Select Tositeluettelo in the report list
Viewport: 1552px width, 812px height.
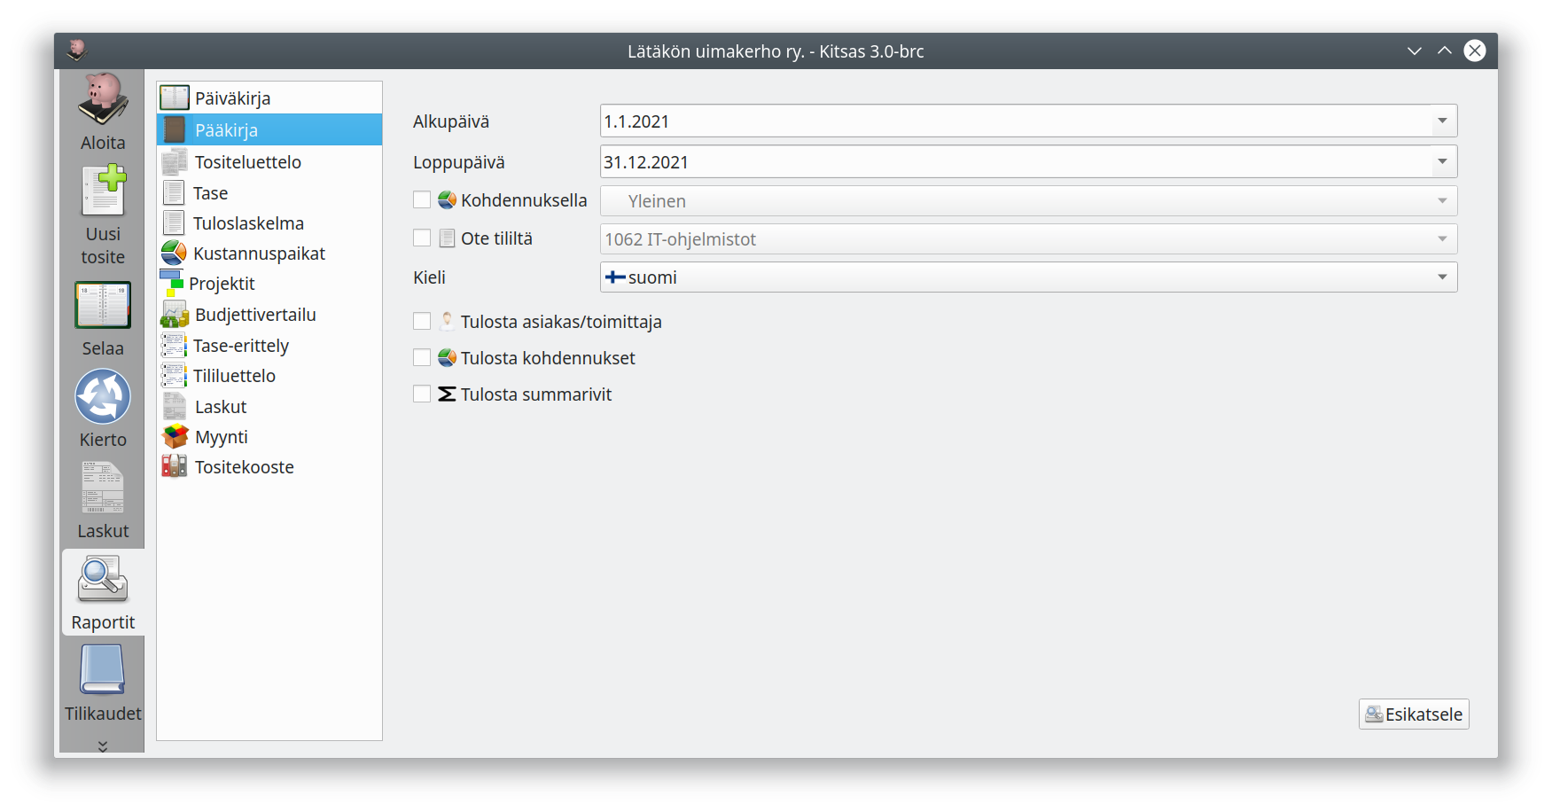pos(269,161)
